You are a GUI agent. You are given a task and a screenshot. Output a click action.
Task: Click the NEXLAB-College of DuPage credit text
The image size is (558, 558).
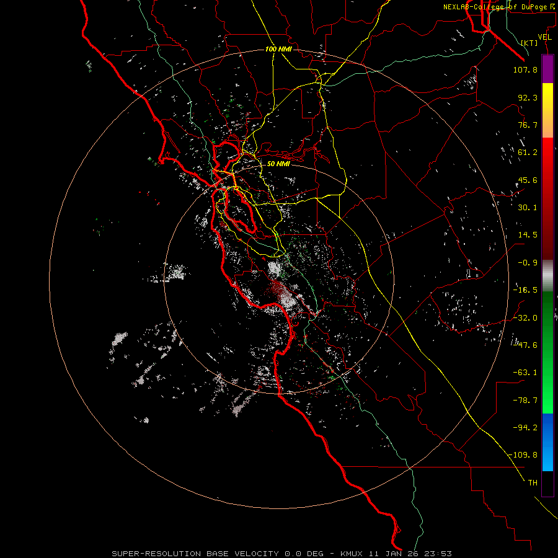pyautogui.click(x=500, y=7)
